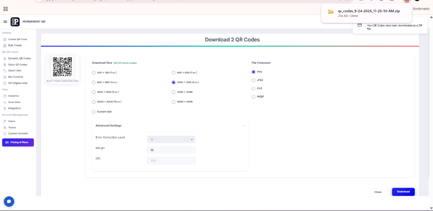The height and width of the screenshot is (211, 433).
Task: Click the Short Links chain icon
Action: tap(5, 71)
